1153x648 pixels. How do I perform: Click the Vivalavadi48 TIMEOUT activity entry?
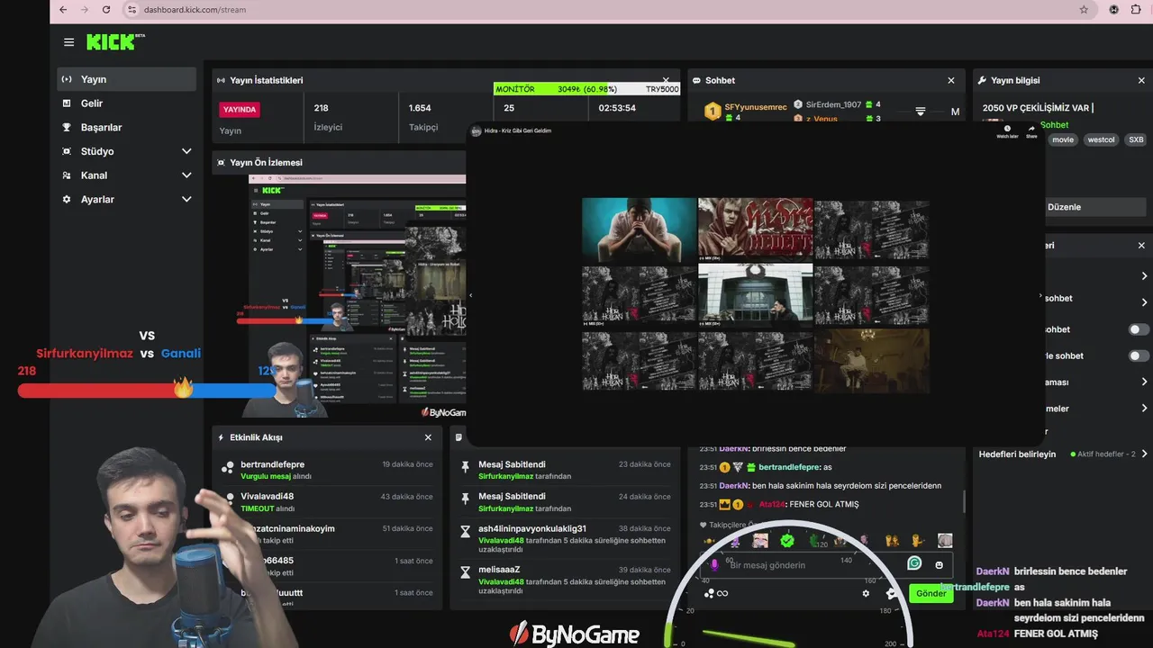327,502
